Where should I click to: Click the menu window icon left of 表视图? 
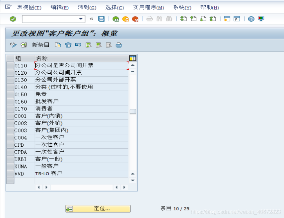pos(8,7)
